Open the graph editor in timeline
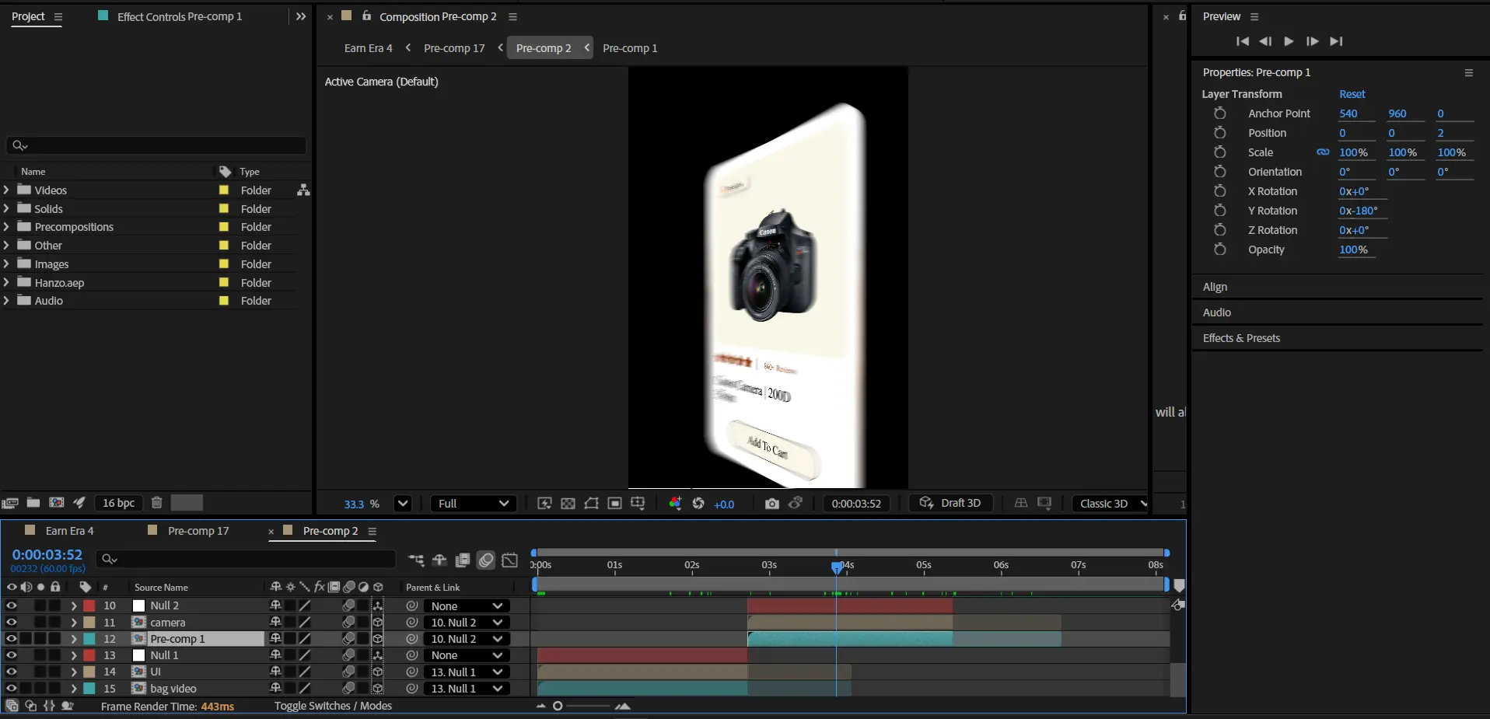Viewport: 1490px width, 719px height. pyautogui.click(x=510, y=560)
